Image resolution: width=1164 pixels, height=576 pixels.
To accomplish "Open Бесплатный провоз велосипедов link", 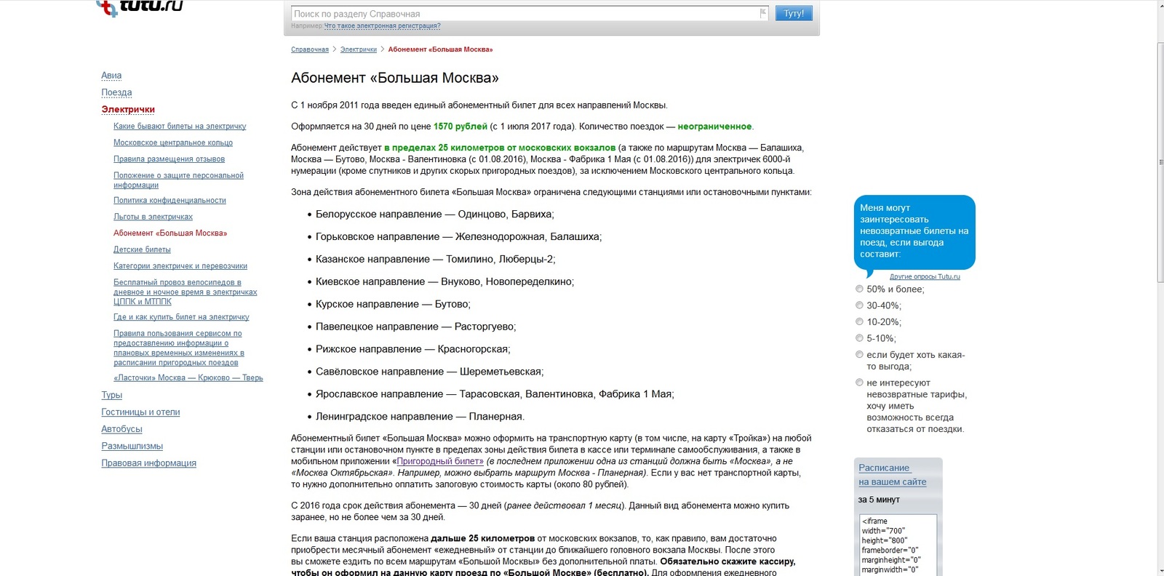I will [x=186, y=292].
